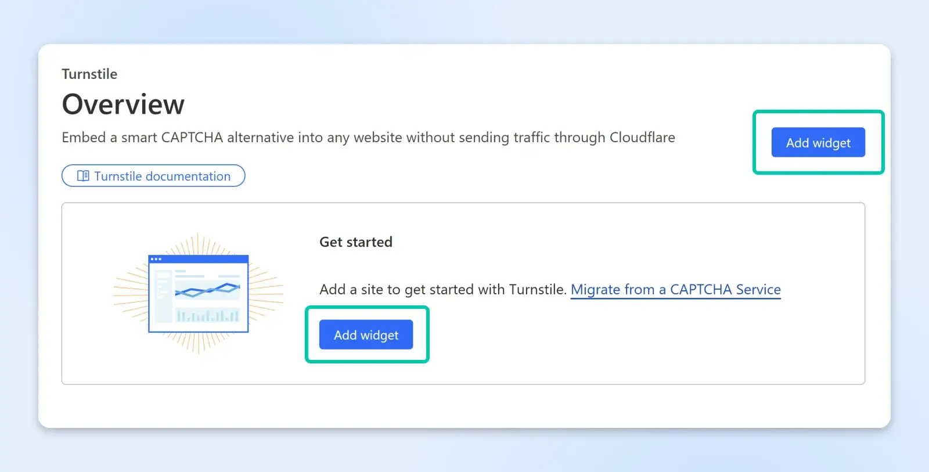Click the CAPTCHA alternative description text
Image resolution: width=929 pixels, height=472 pixels.
point(368,138)
